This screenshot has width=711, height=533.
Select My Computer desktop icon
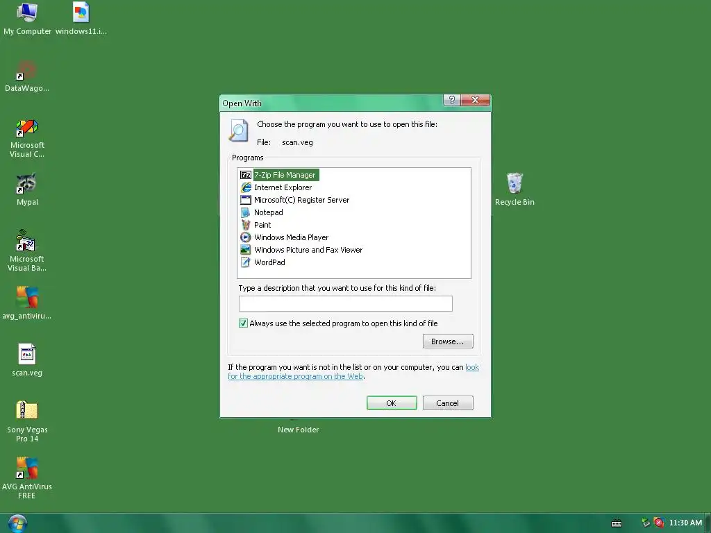click(x=27, y=12)
